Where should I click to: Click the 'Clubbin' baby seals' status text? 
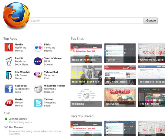pyautogui.click(x=20, y=122)
